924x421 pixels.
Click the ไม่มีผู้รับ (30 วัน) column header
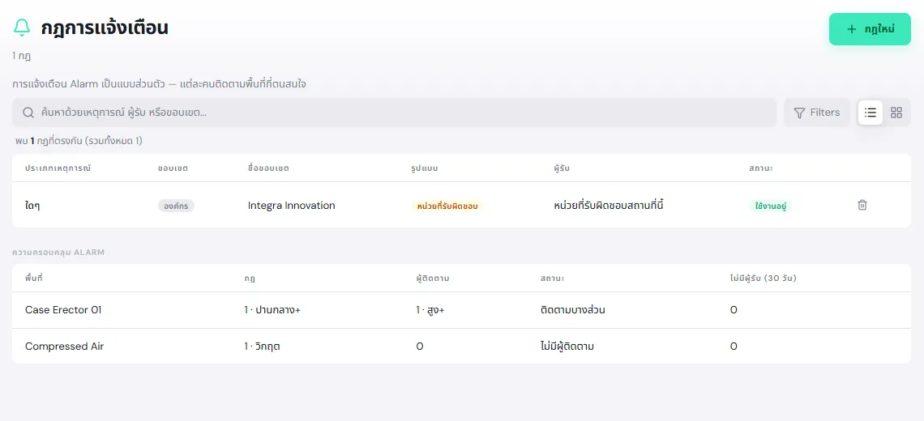pos(764,278)
